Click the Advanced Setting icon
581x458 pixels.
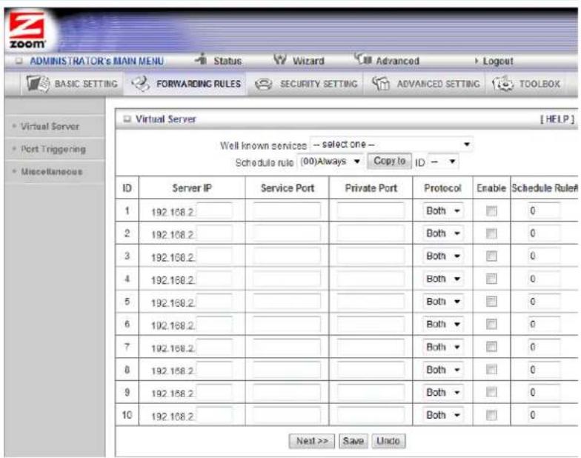[x=381, y=84]
